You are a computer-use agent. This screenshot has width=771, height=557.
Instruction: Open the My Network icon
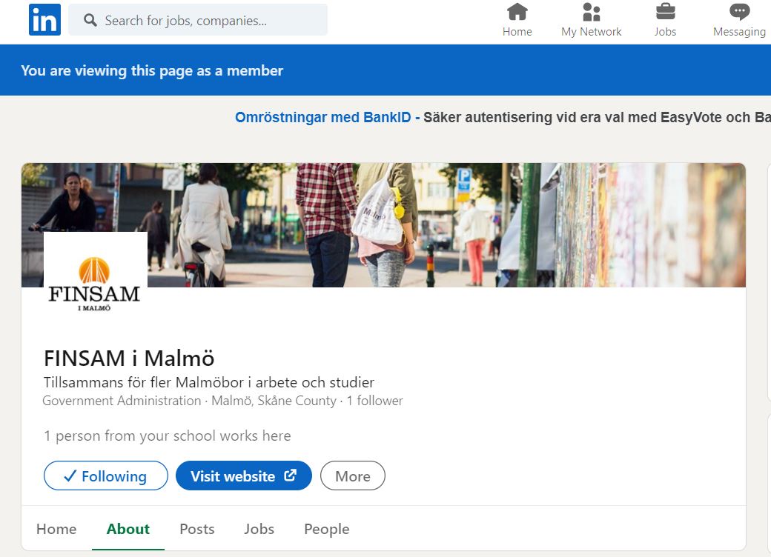(x=591, y=13)
